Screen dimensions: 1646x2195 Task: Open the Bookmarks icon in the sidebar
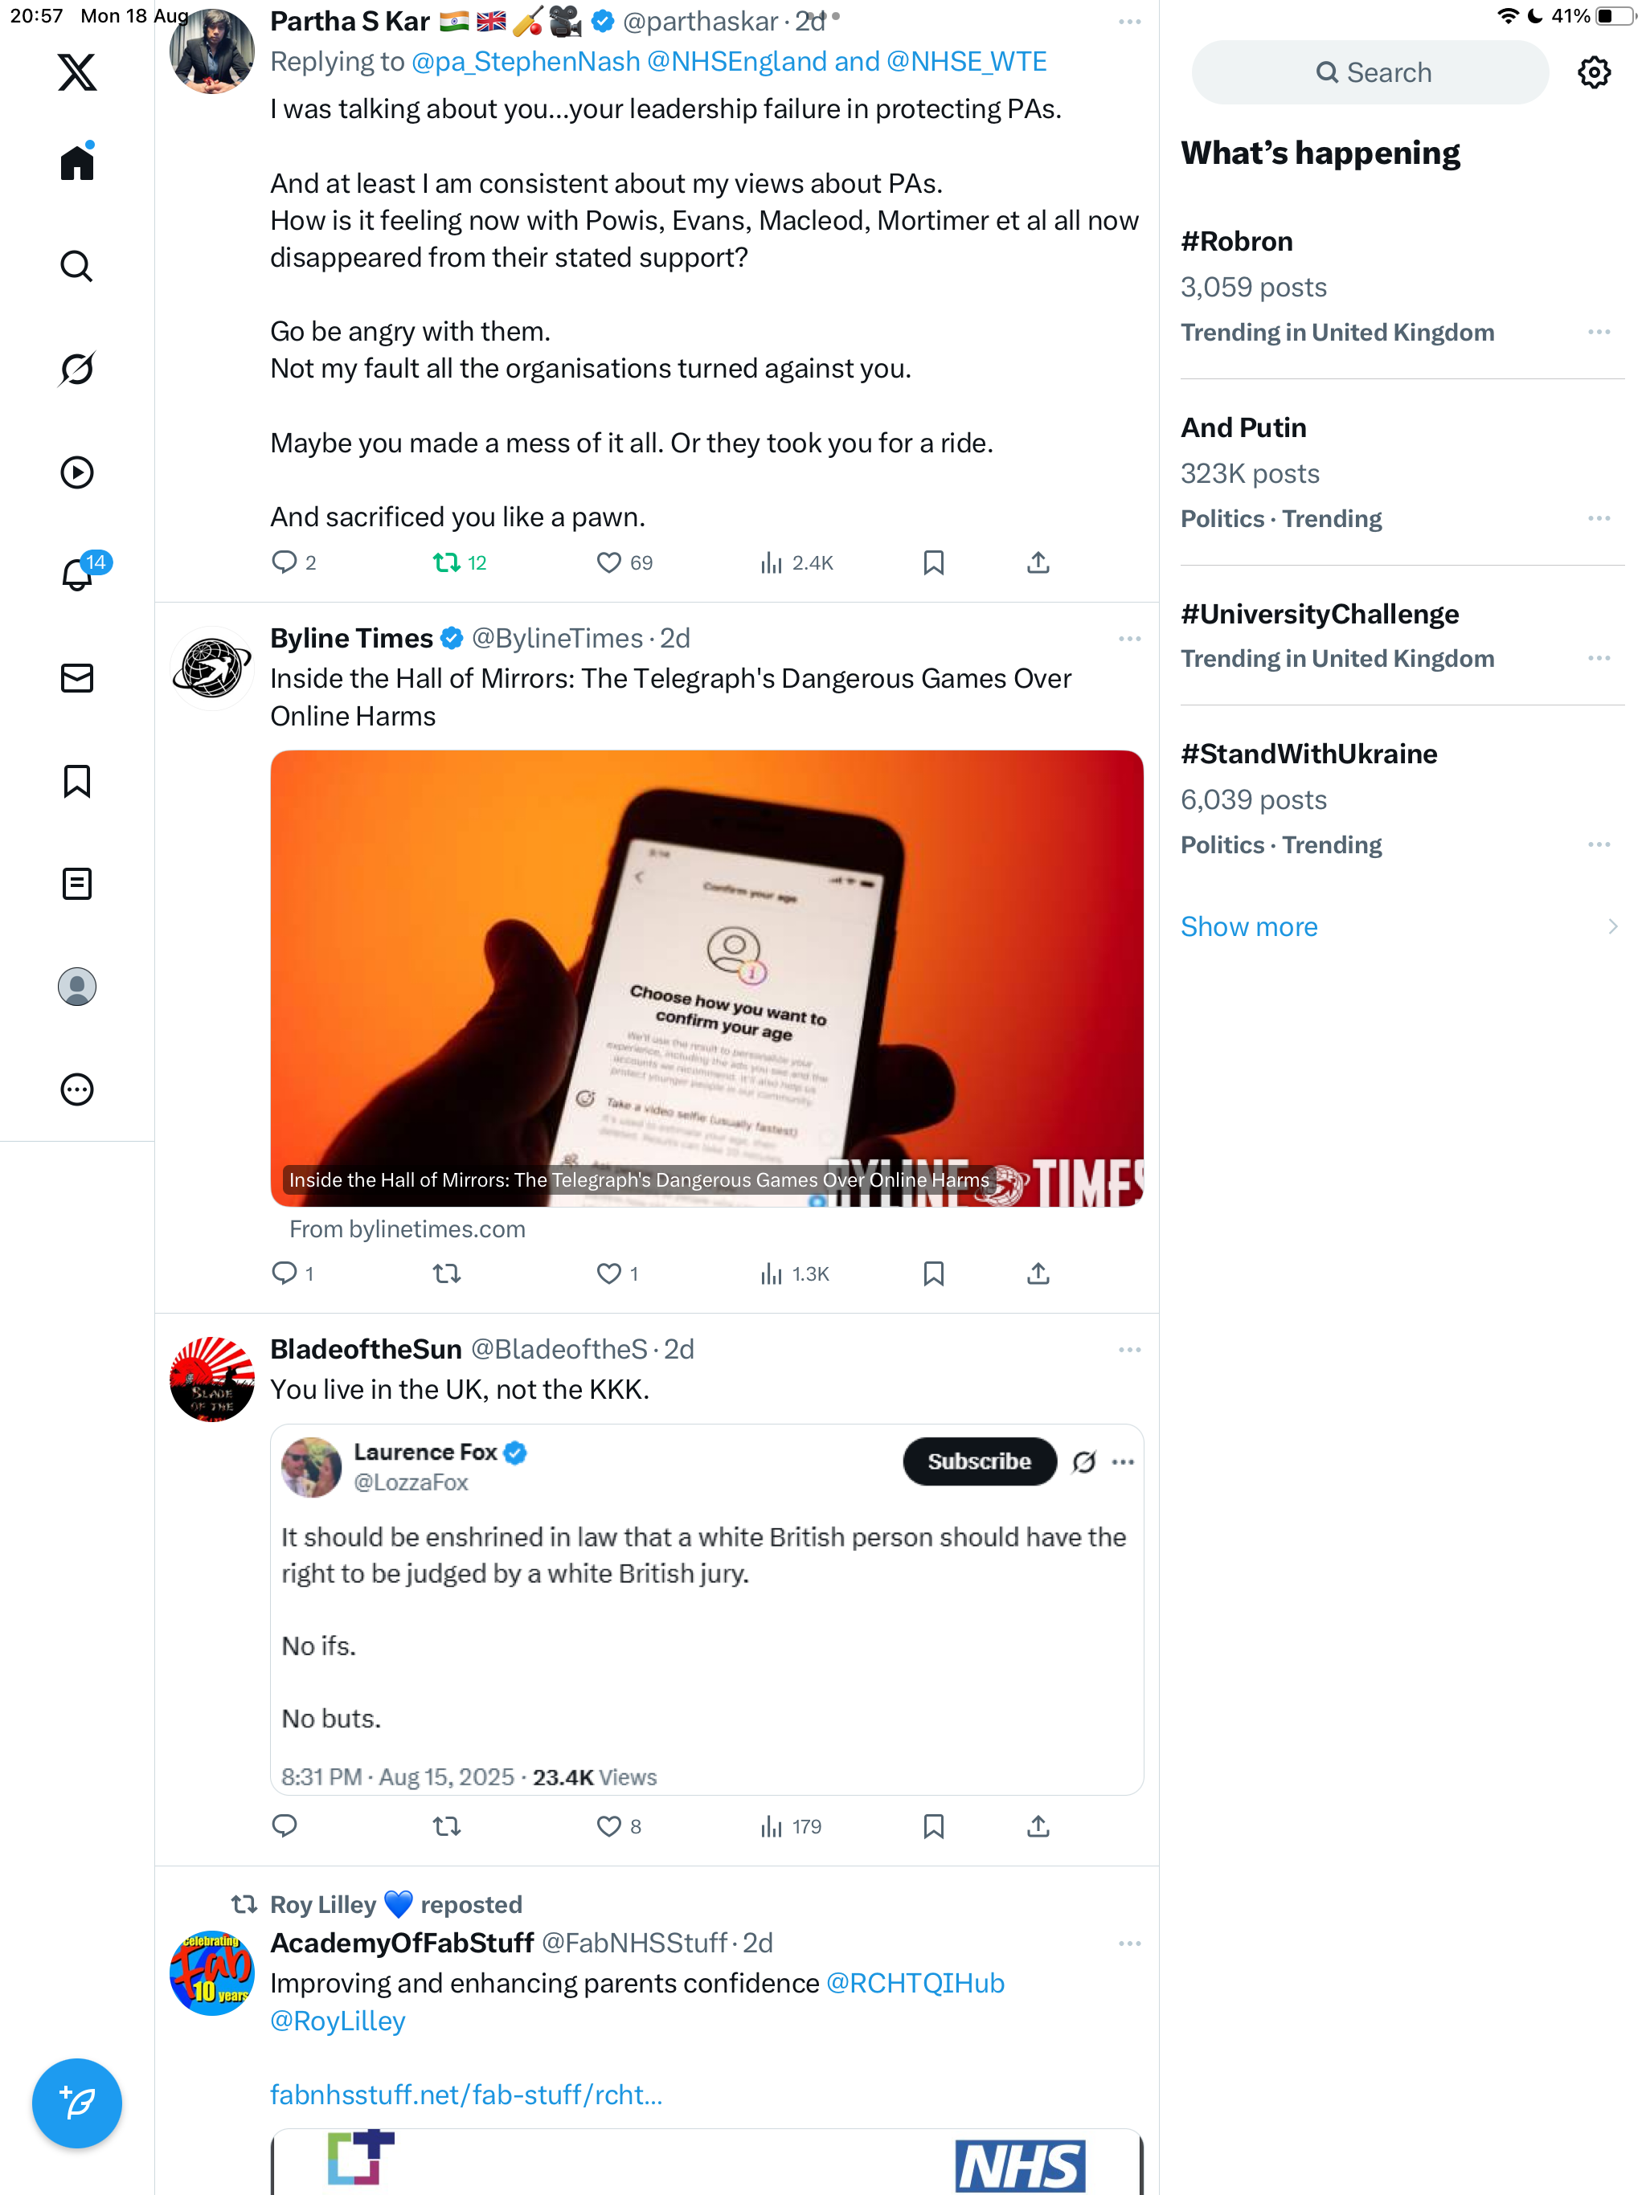click(76, 781)
